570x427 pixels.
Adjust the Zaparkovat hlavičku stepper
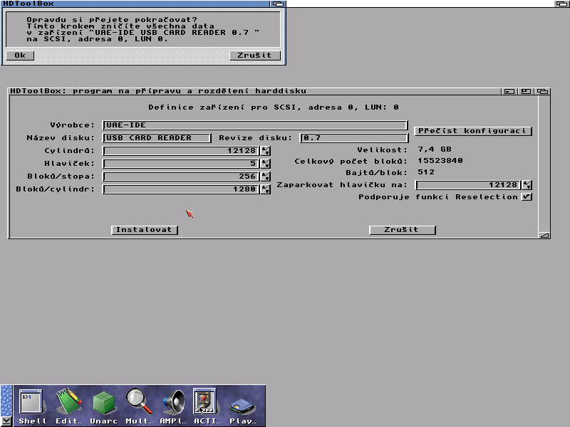pyautogui.click(x=527, y=185)
